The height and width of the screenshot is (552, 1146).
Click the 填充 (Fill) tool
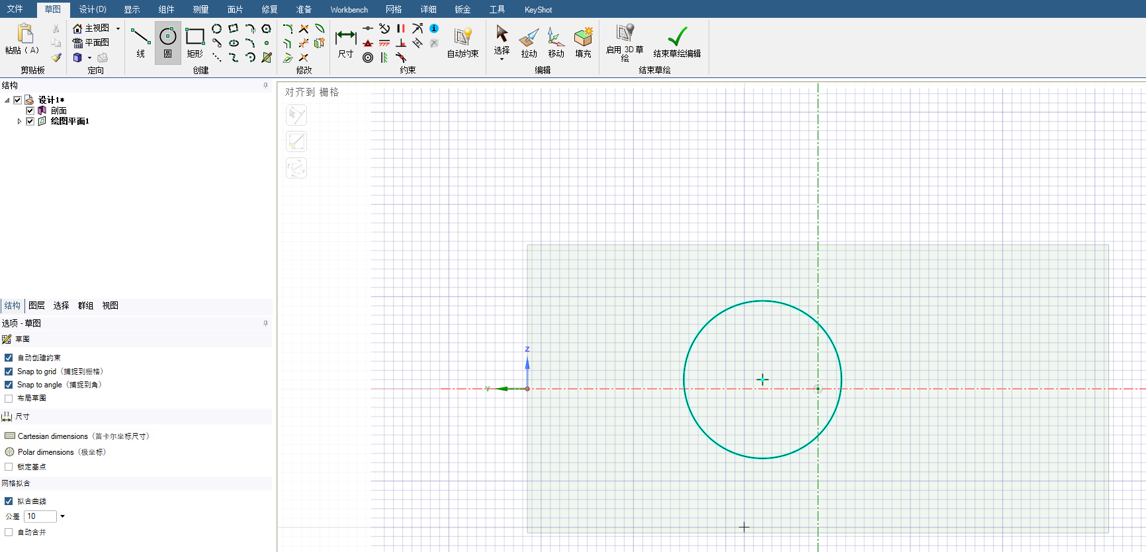pos(583,42)
